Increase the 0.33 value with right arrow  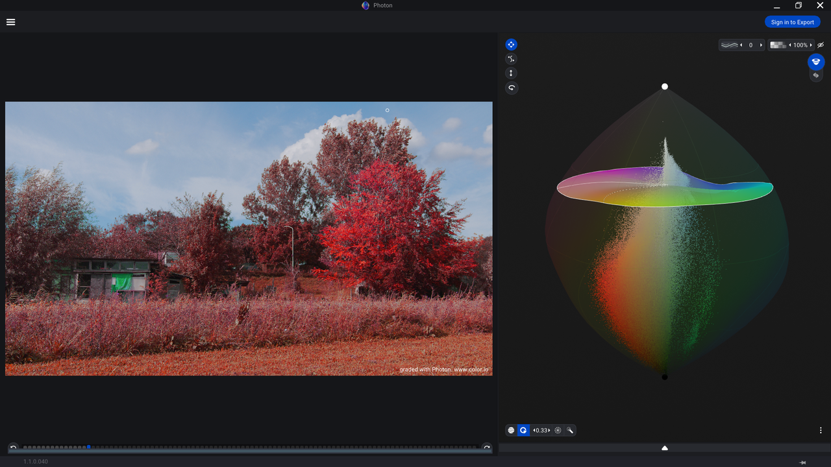tap(549, 430)
